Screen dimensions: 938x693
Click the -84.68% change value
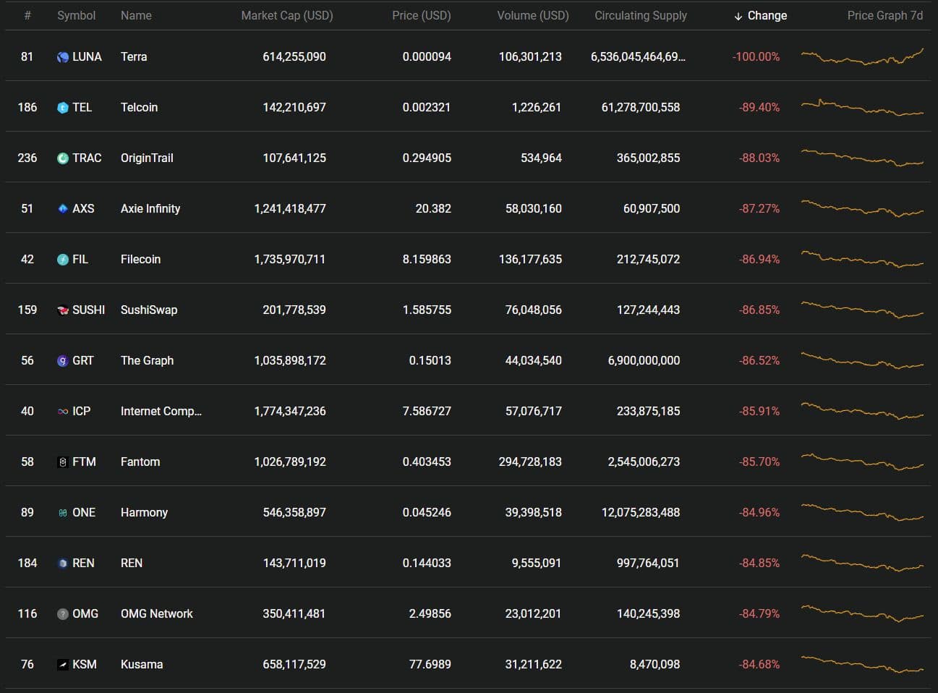[x=759, y=664]
